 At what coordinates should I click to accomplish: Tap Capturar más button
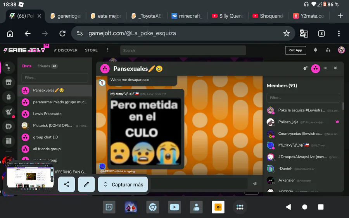point(123,184)
